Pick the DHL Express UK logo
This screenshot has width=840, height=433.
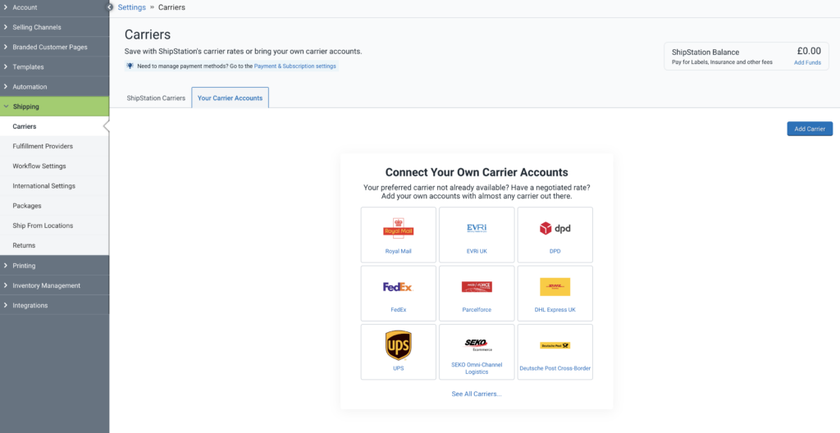(555, 287)
